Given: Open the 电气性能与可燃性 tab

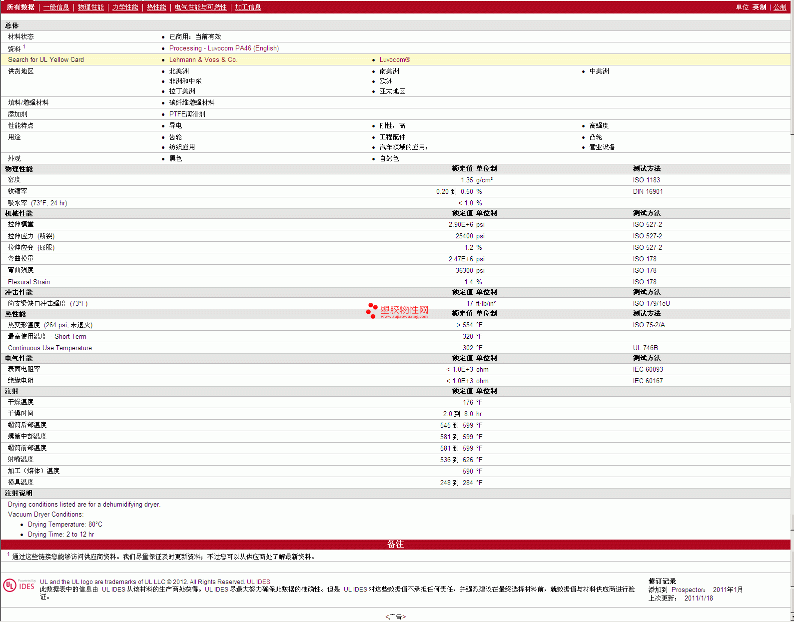Looking at the screenshot, I should pos(200,7).
